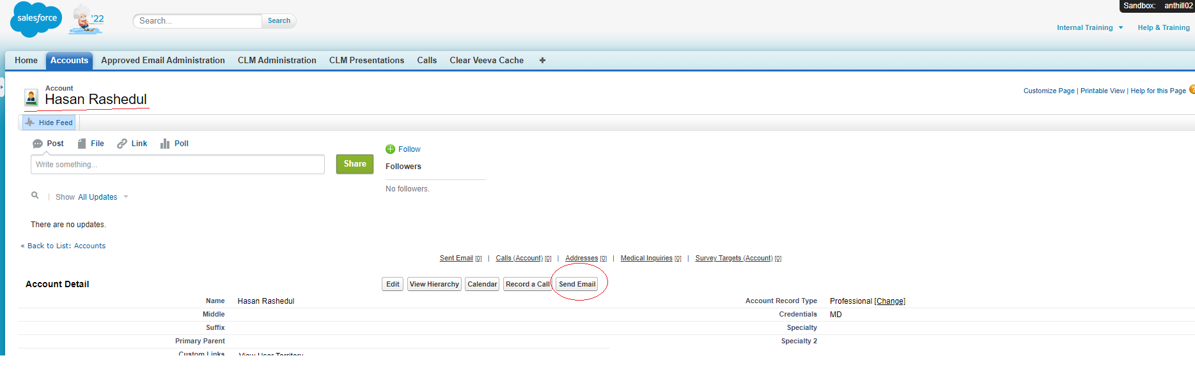Open the CLM Presentations tab

pos(366,61)
